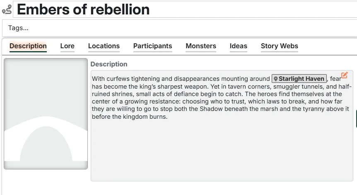Show the Ideas tab
The width and height of the screenshot is (357, 195).
(238, 46)
